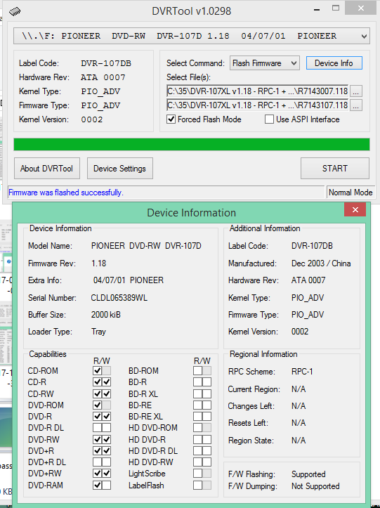The image size is (380, 508).
Task: Click Manufactured value Dec 2003 / China
Action: (x=321, y=263)
